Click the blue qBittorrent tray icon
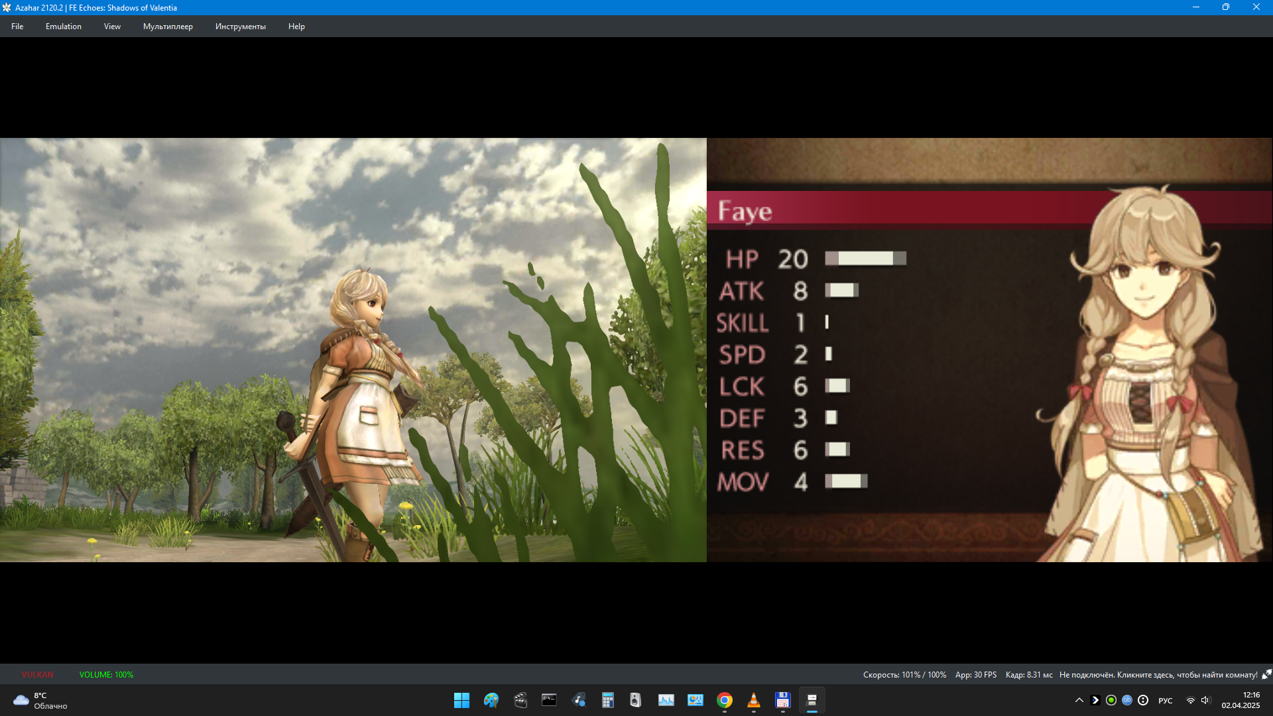 [x=1127, y=700]
